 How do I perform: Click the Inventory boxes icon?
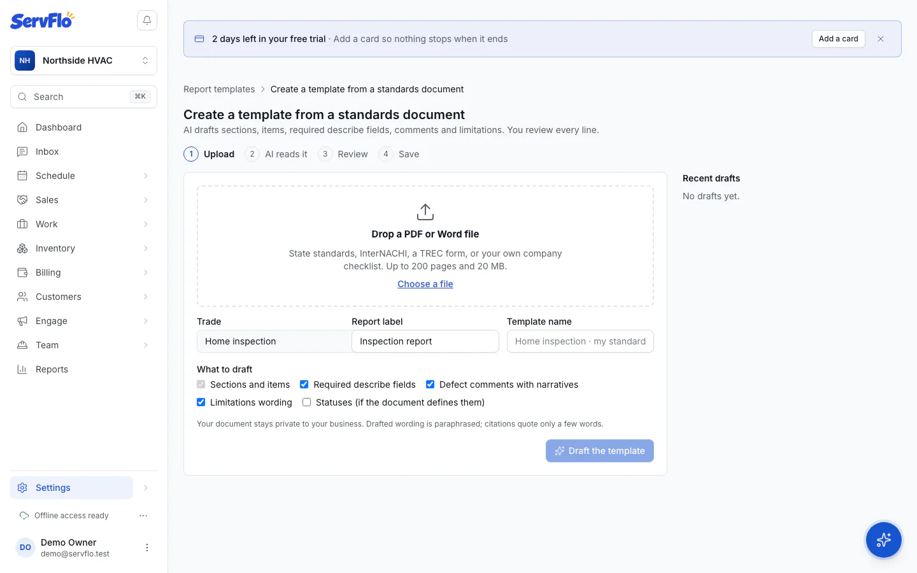(22, 248)
